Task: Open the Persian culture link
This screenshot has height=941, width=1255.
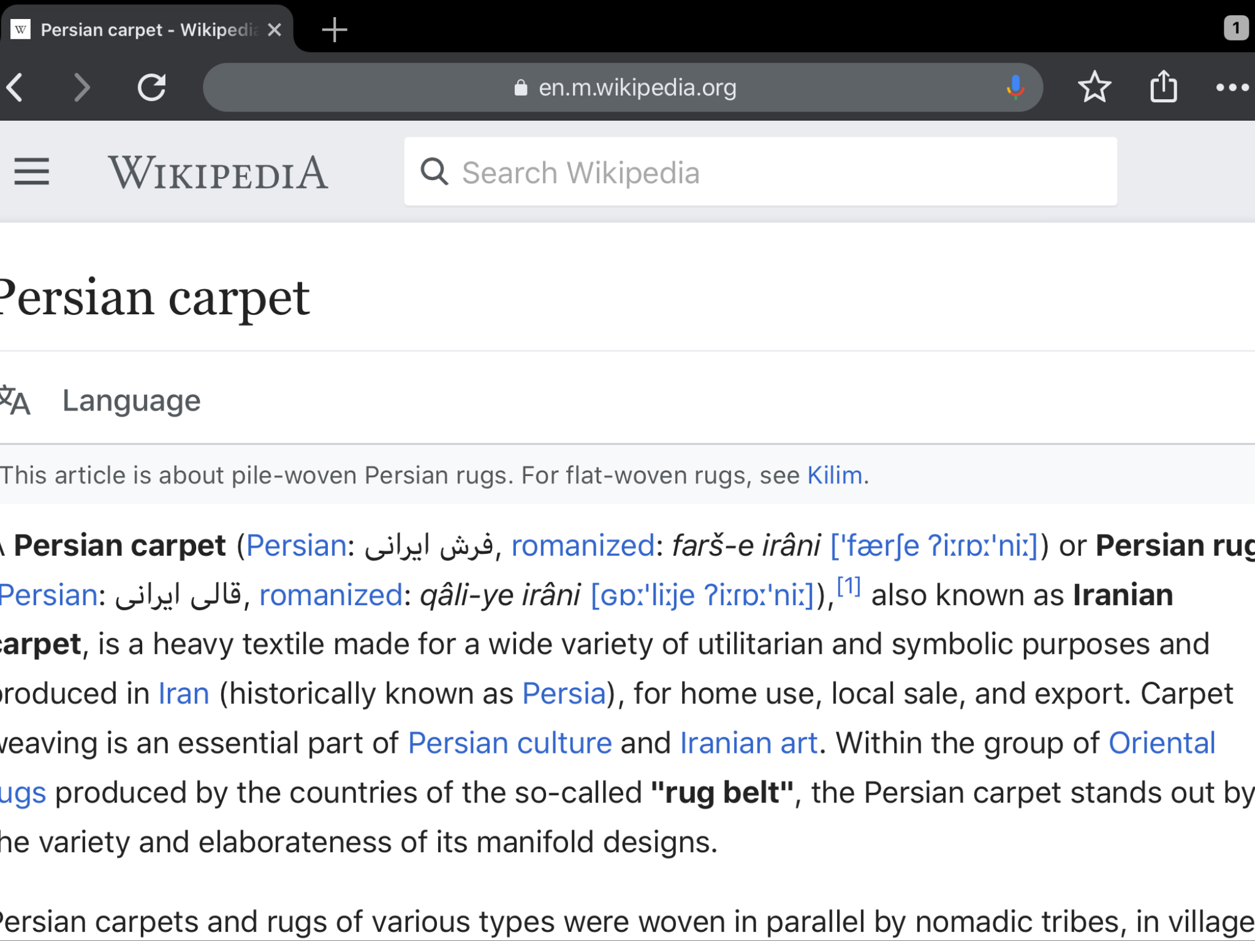Action: [510, 743]
